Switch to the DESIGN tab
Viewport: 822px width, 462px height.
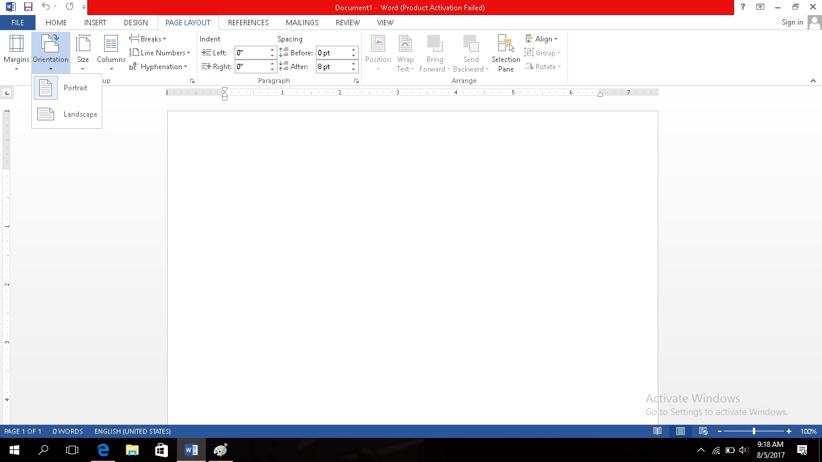pos(136,23)
